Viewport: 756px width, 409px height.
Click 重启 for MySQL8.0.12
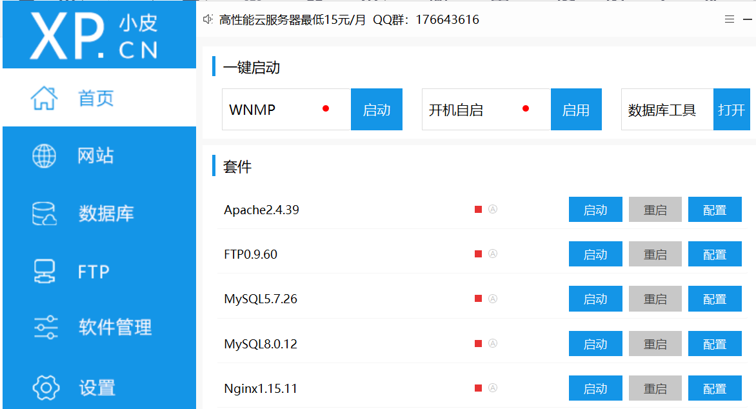point(655,343)
